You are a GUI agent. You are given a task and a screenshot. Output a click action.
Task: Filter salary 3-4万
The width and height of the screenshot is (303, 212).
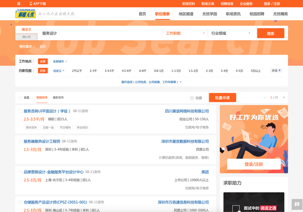coord(224,71)
